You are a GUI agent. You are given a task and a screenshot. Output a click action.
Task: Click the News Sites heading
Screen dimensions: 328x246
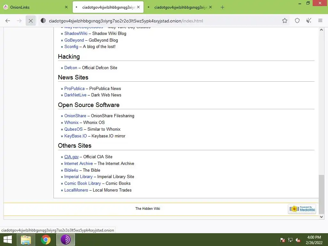tap(73, 78)
